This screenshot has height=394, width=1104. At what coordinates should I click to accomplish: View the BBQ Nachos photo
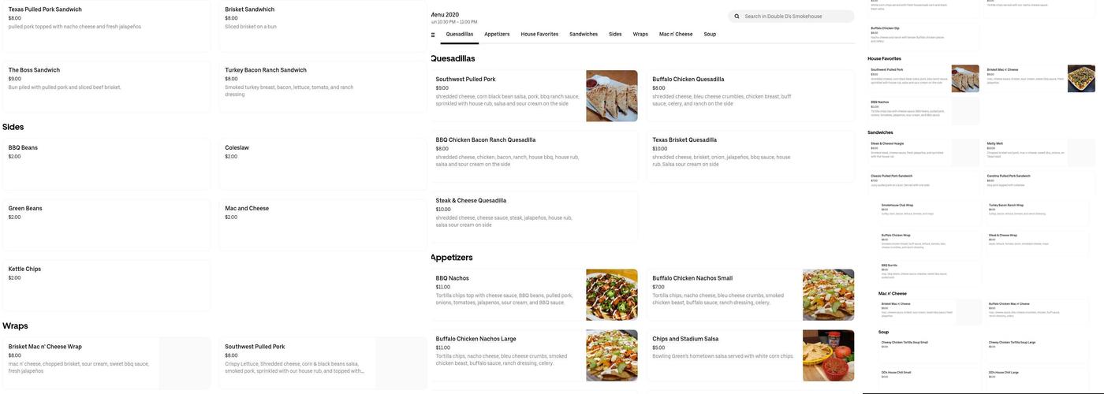(x=611, y=295)
